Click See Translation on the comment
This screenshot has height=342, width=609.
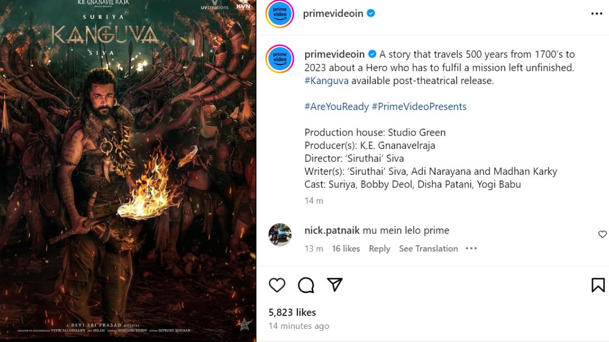click(428, 248)
